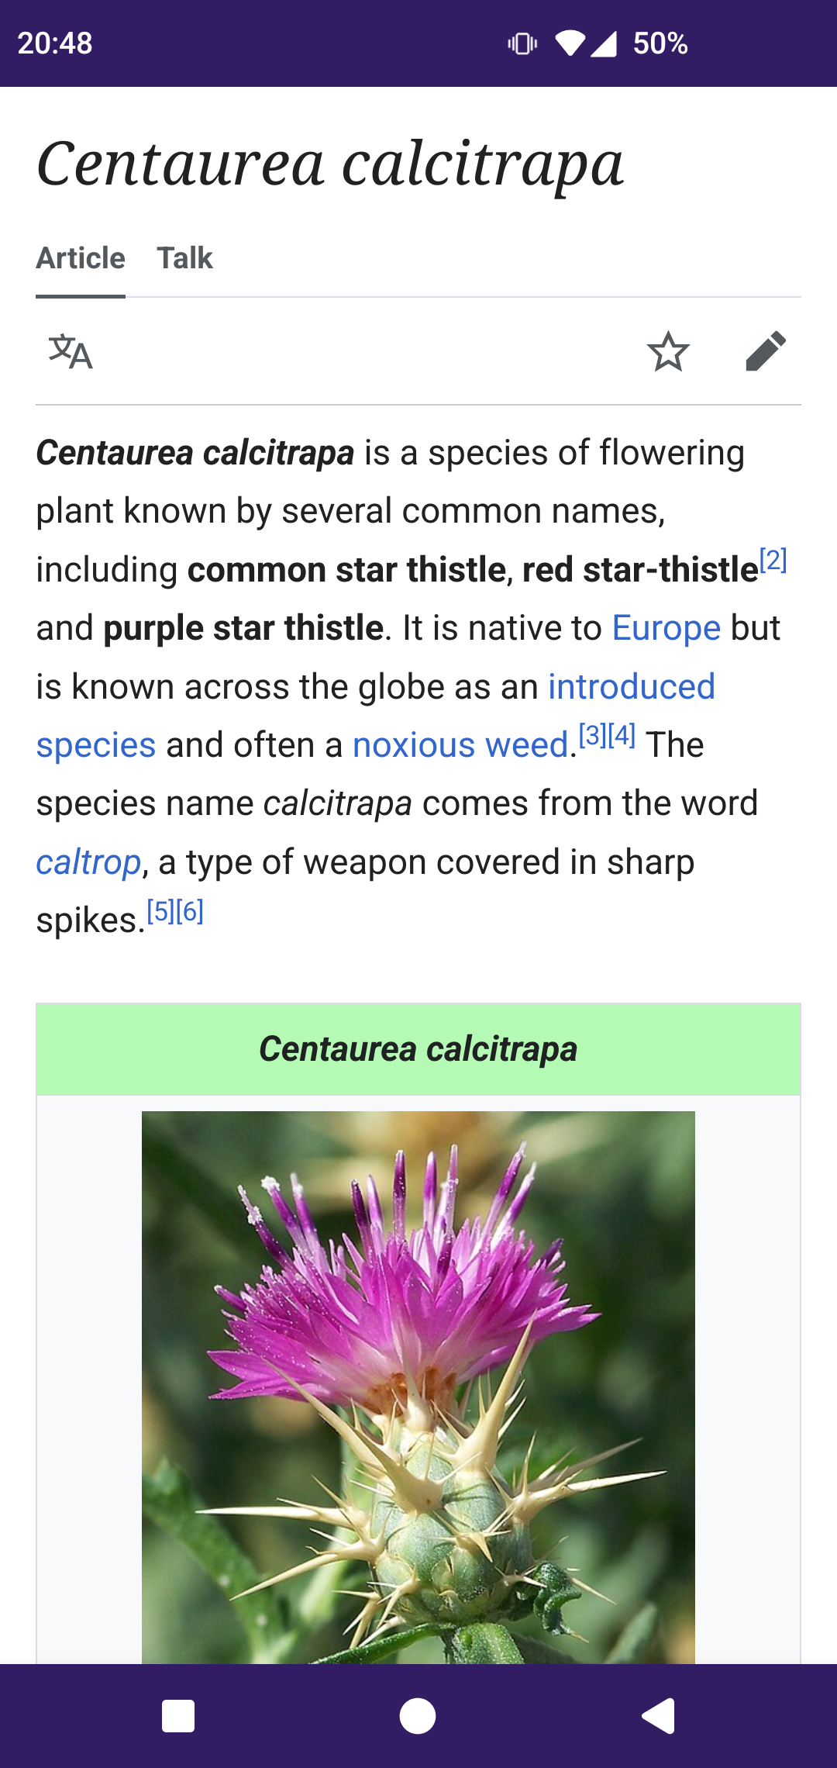Follow the caltrop link
The height and width of the screenshot is (1768, 837).
point(88,862)
